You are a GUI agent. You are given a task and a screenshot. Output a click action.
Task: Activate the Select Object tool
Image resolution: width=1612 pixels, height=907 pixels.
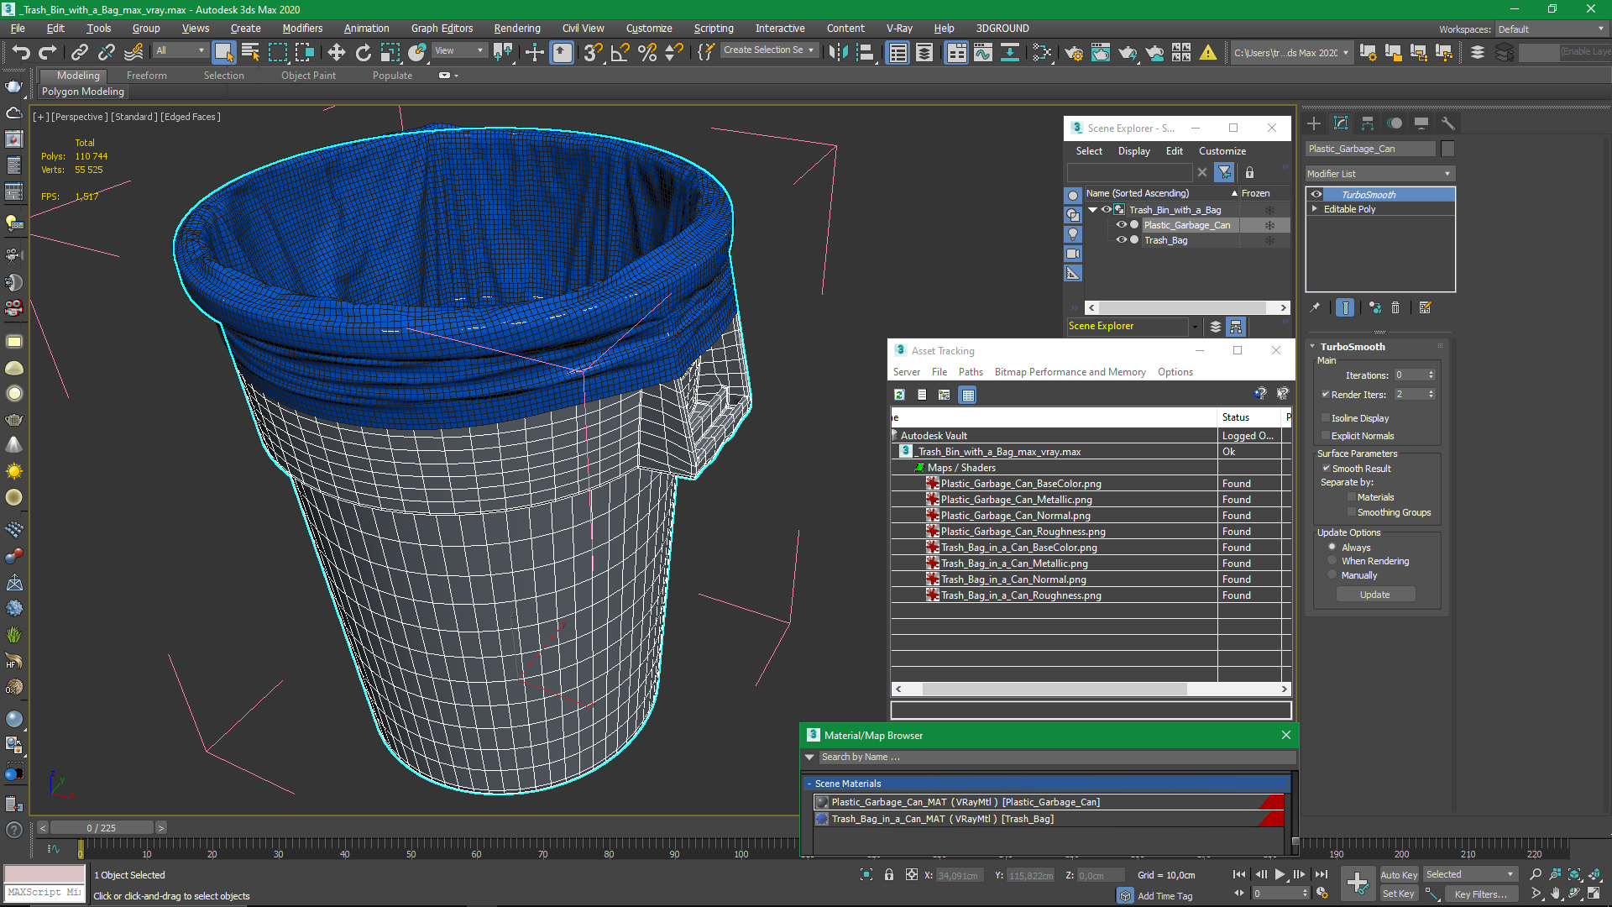(223, 52)
